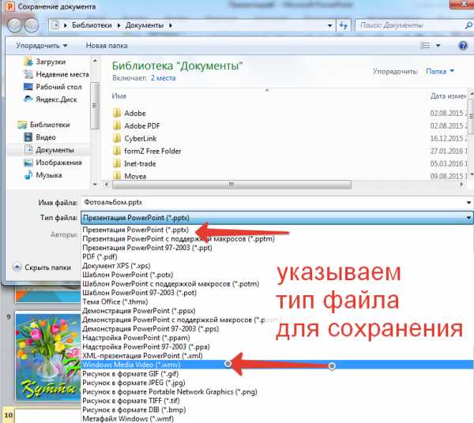This screenshot has width=474, height=423.
Task: Choose Шаблон PowerPoint 97-2003 (*.pot)
Action: pos(139,293)
